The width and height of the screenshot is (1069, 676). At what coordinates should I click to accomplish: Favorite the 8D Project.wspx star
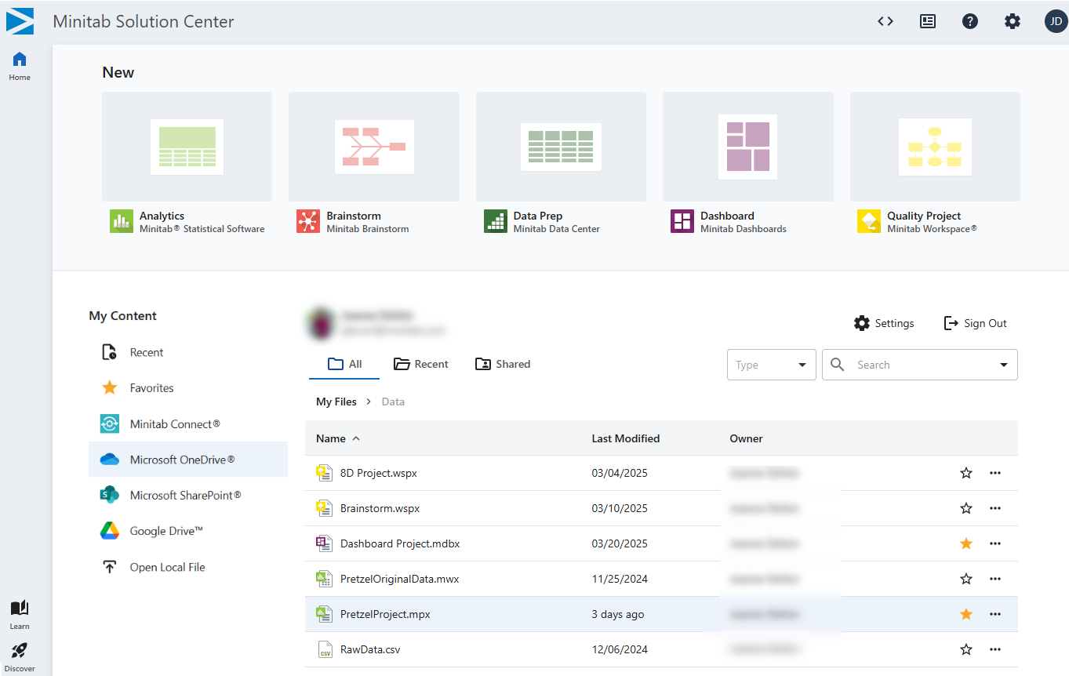(966, 473)
